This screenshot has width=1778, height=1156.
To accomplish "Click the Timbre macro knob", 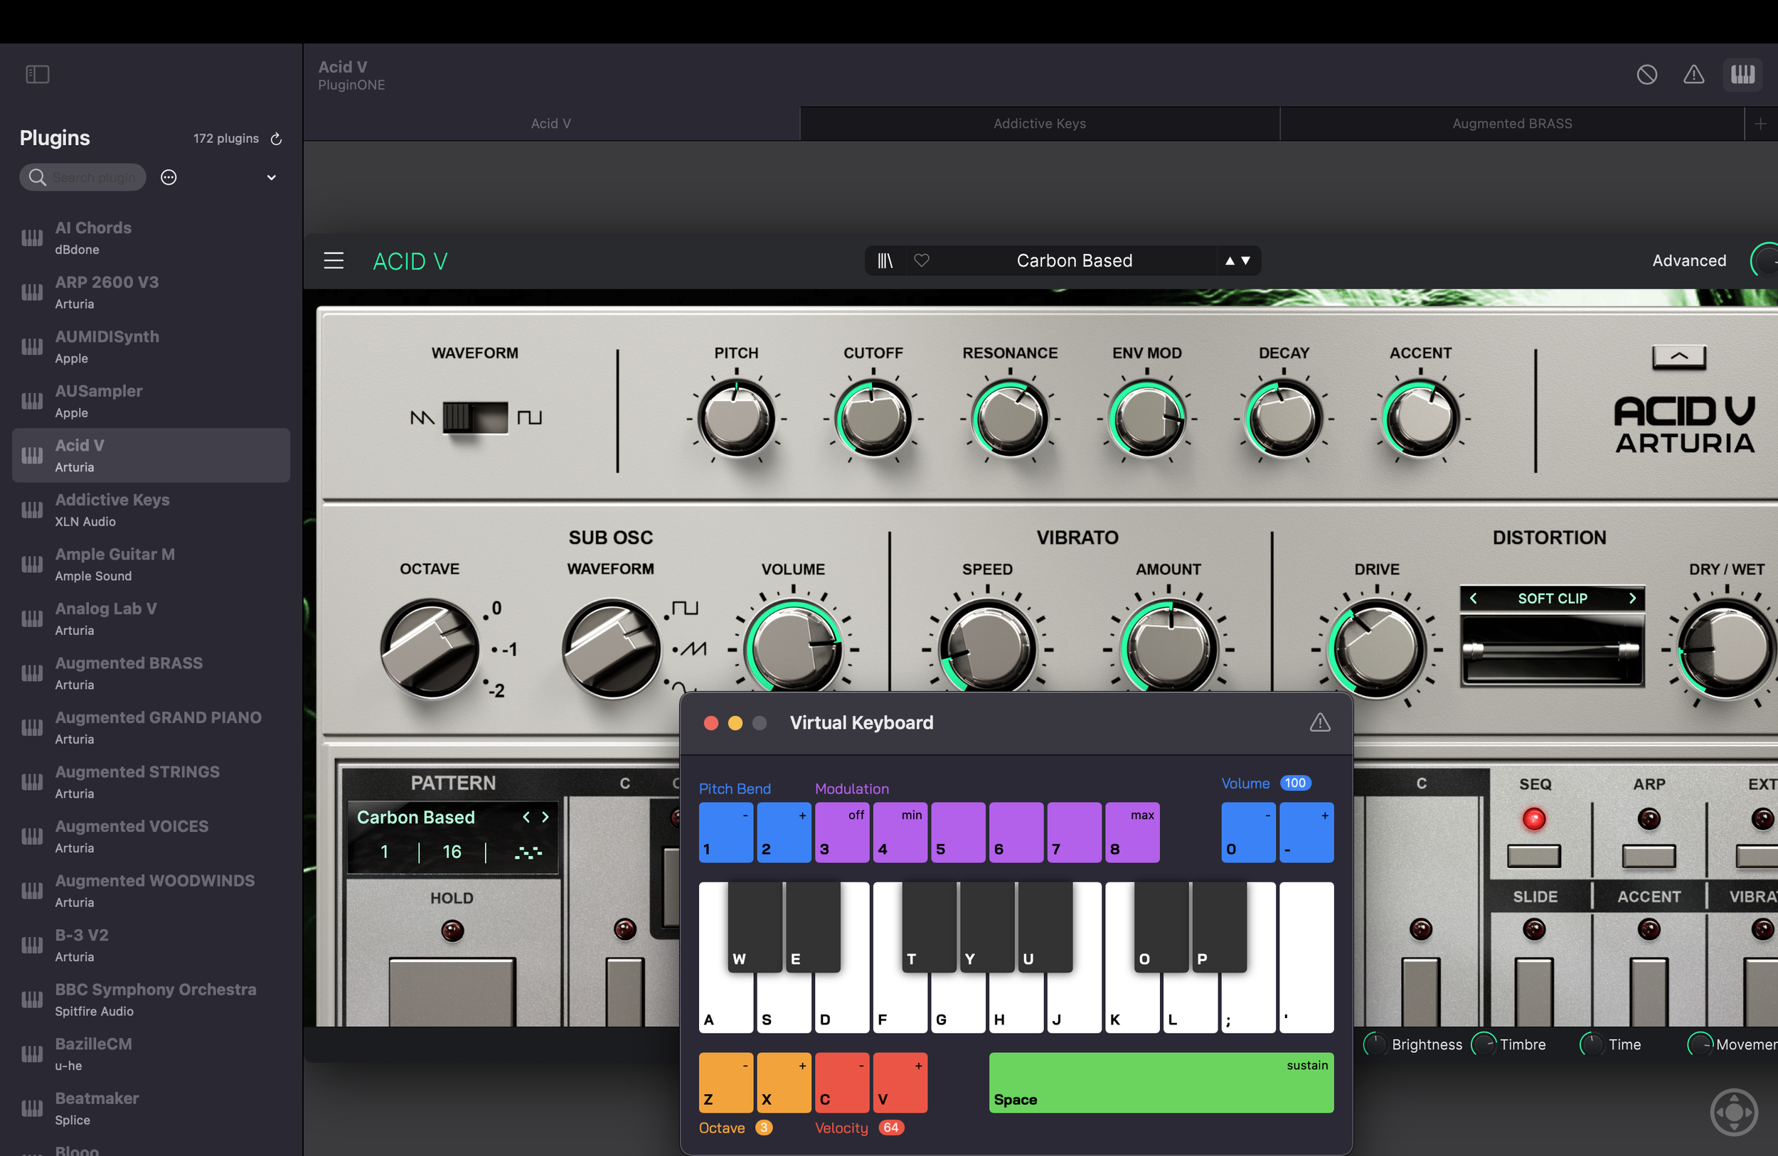I will (1483, 1044).
